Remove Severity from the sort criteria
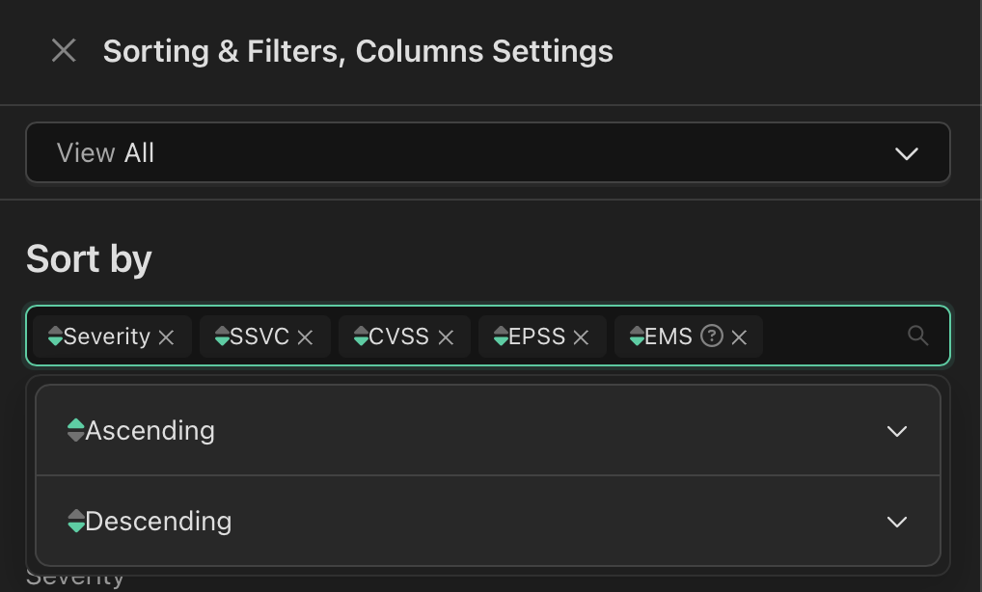This screenshot has height=592, width=982. point(166,336)
